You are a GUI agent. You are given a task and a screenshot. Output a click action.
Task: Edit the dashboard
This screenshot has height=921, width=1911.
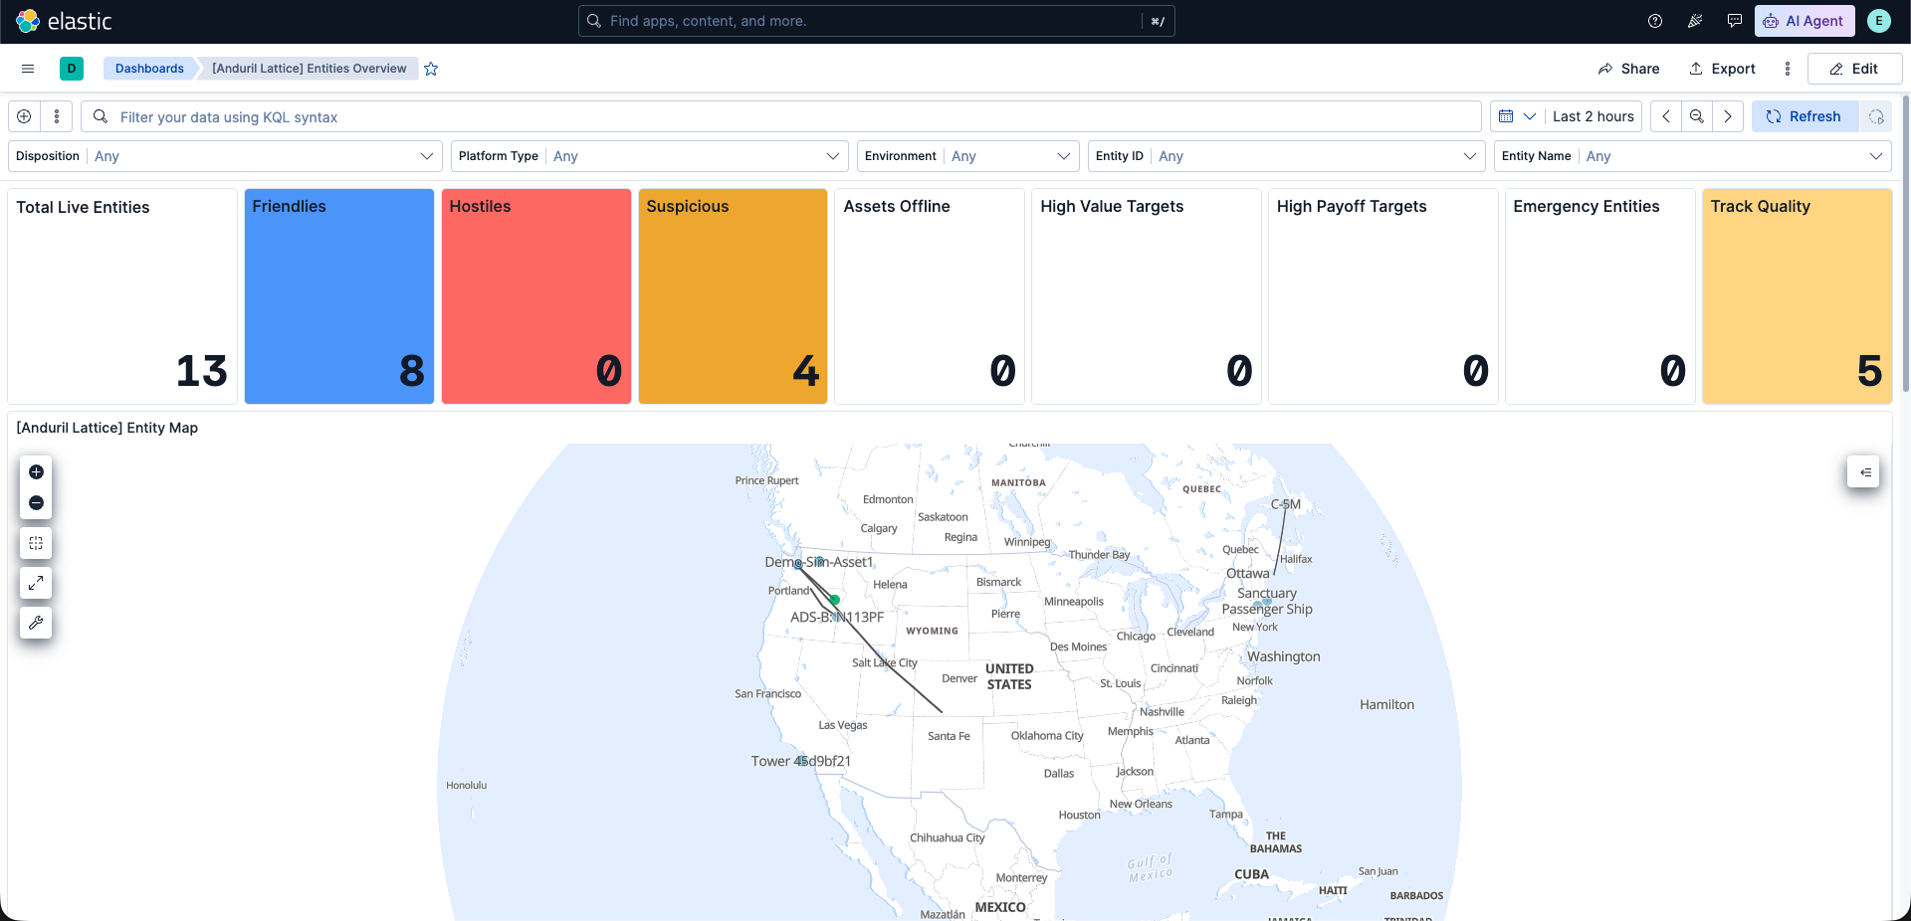[1854, 69]
